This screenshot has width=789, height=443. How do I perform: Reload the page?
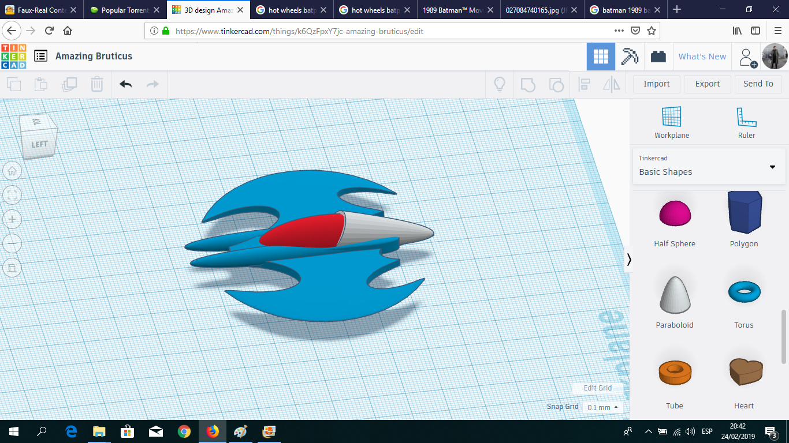pos(49,31)
